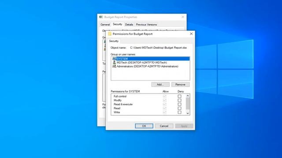
Task: Select MDTech (DESKTOP-A2MTP7D\MDTech) entry
Action: [150, 62]
